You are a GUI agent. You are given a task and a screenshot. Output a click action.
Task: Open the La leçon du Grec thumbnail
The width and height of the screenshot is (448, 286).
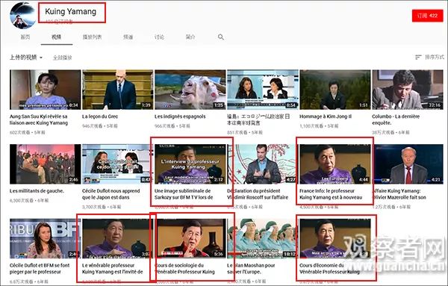tap(118, 90)
